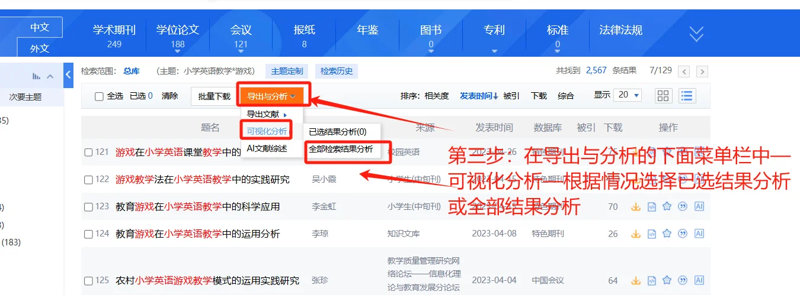Image resolution: width=800 pixels, height=295 pixels.
Task: Check the box for result 124
Action: (x=88, y=234)
